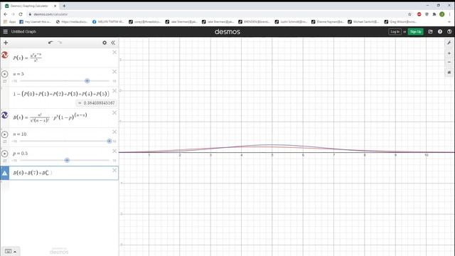
Task: Click the u slider handle
Action: click(x=87, y=80)
